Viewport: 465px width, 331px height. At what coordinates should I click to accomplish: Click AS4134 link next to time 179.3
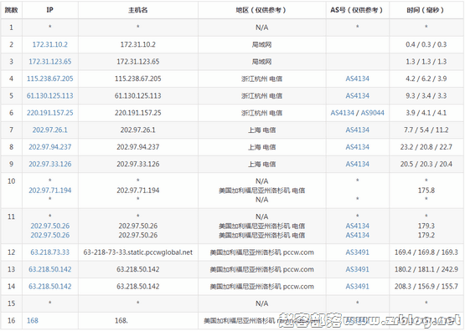click(358, 226)
